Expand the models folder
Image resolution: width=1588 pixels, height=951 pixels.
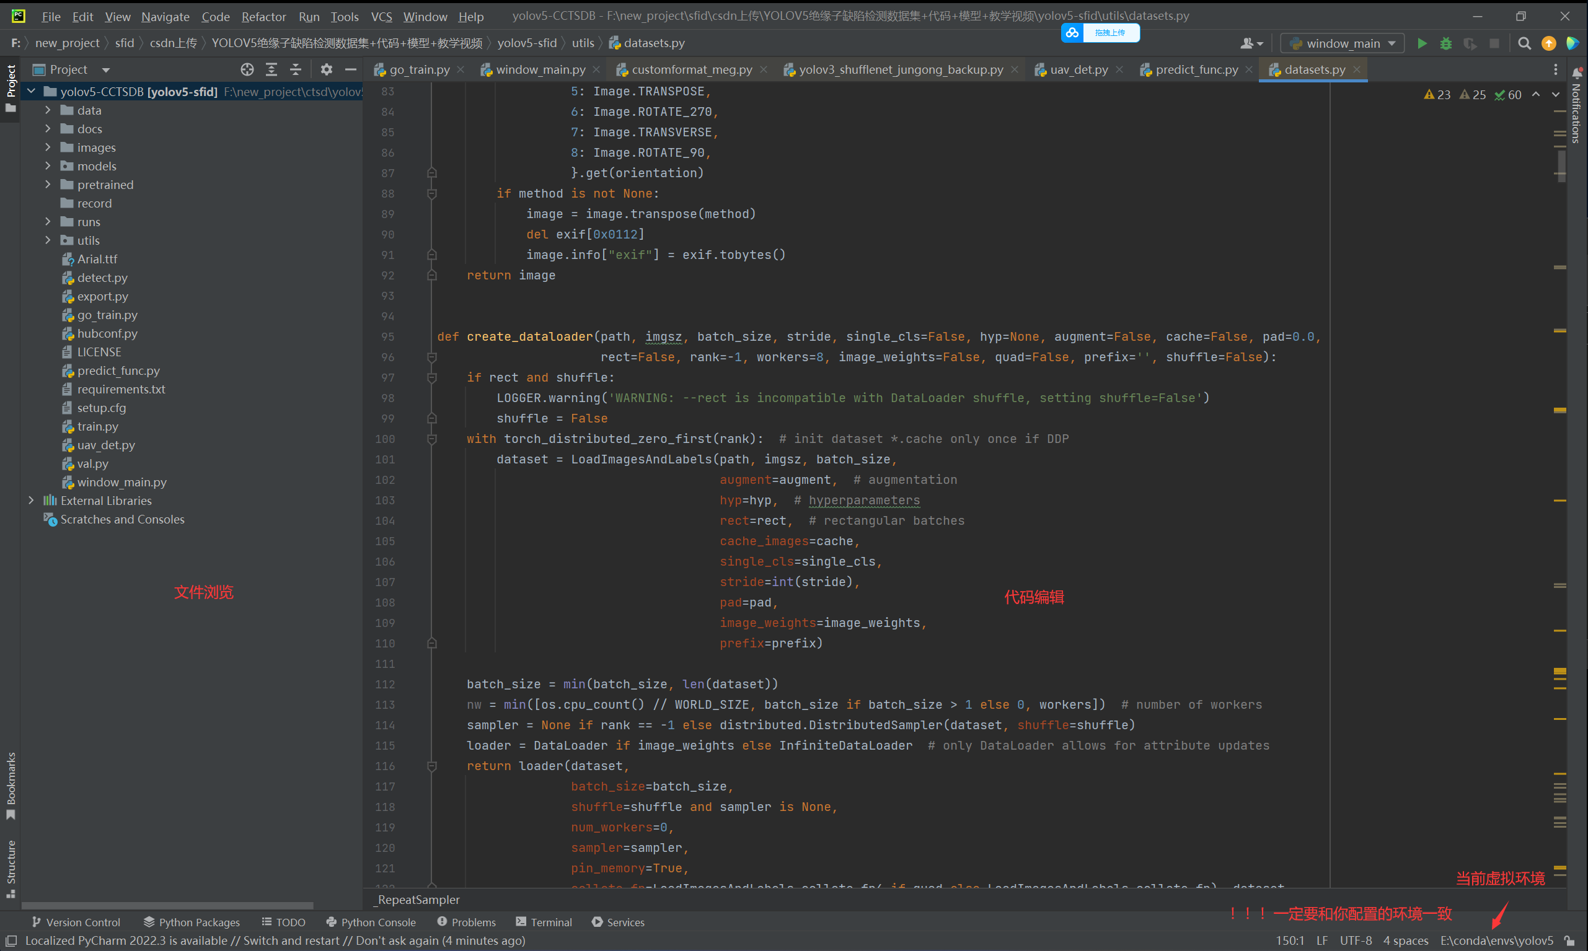click(x=48, y=166)
